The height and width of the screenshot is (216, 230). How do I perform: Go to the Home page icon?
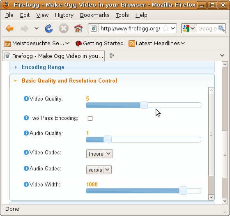tap(78, 28)
